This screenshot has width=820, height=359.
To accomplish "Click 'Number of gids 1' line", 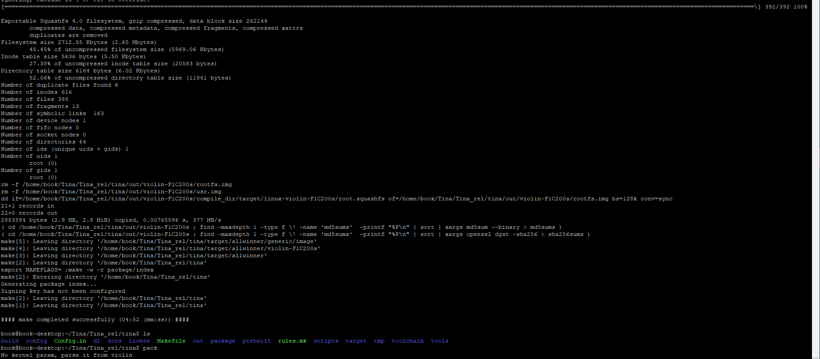I will [29, 170].
